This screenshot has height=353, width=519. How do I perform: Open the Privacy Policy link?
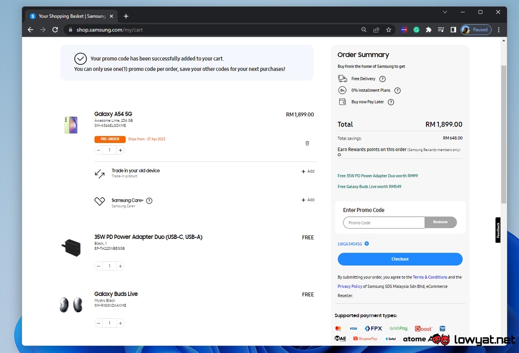pyautogui.click(x=350, y=286)
